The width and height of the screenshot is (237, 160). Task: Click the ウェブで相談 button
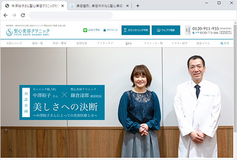[166, 30]
